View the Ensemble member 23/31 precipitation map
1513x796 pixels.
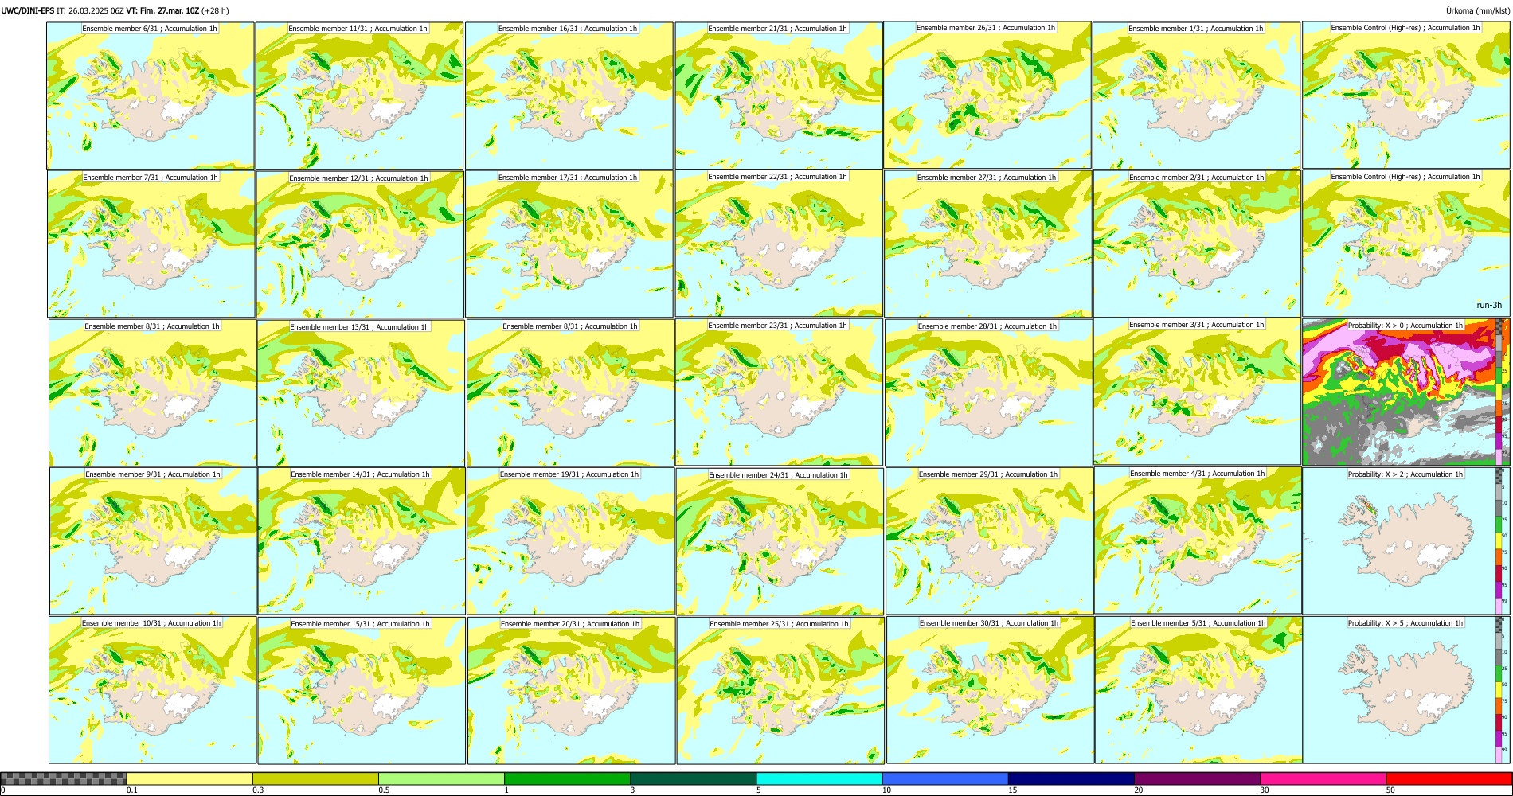click(x=779, y=392)
